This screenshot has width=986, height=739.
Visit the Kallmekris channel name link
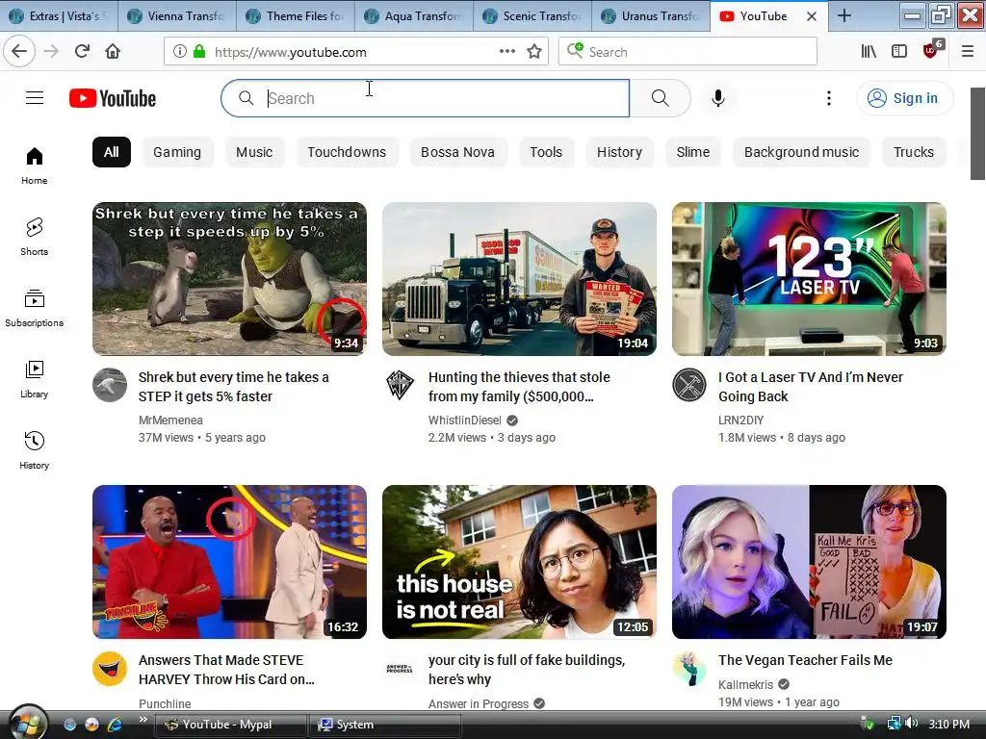coord(745,684)
